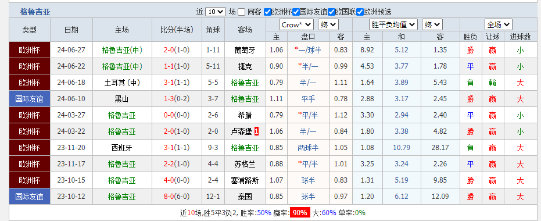The width and height of the screenshot is (541, 221).
Task: Click 泰国 away team
Action: 245,197
